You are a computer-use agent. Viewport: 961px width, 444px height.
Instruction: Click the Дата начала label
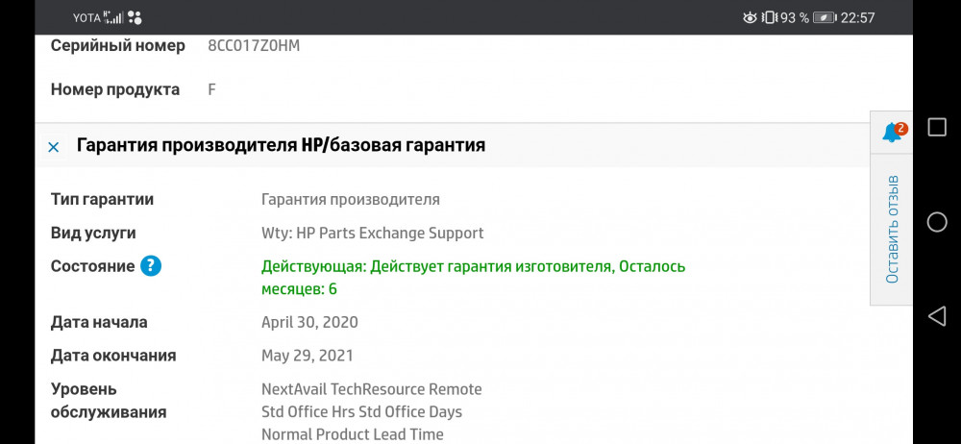99,323
